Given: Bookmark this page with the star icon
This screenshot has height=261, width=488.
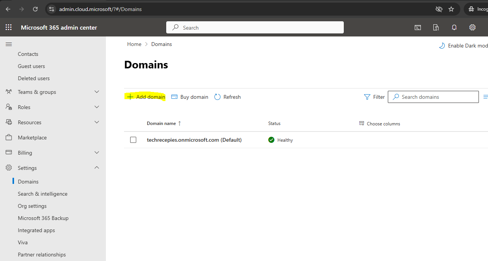Looking at the screenshot, I should pyautogui.click(x=451, y=9).
